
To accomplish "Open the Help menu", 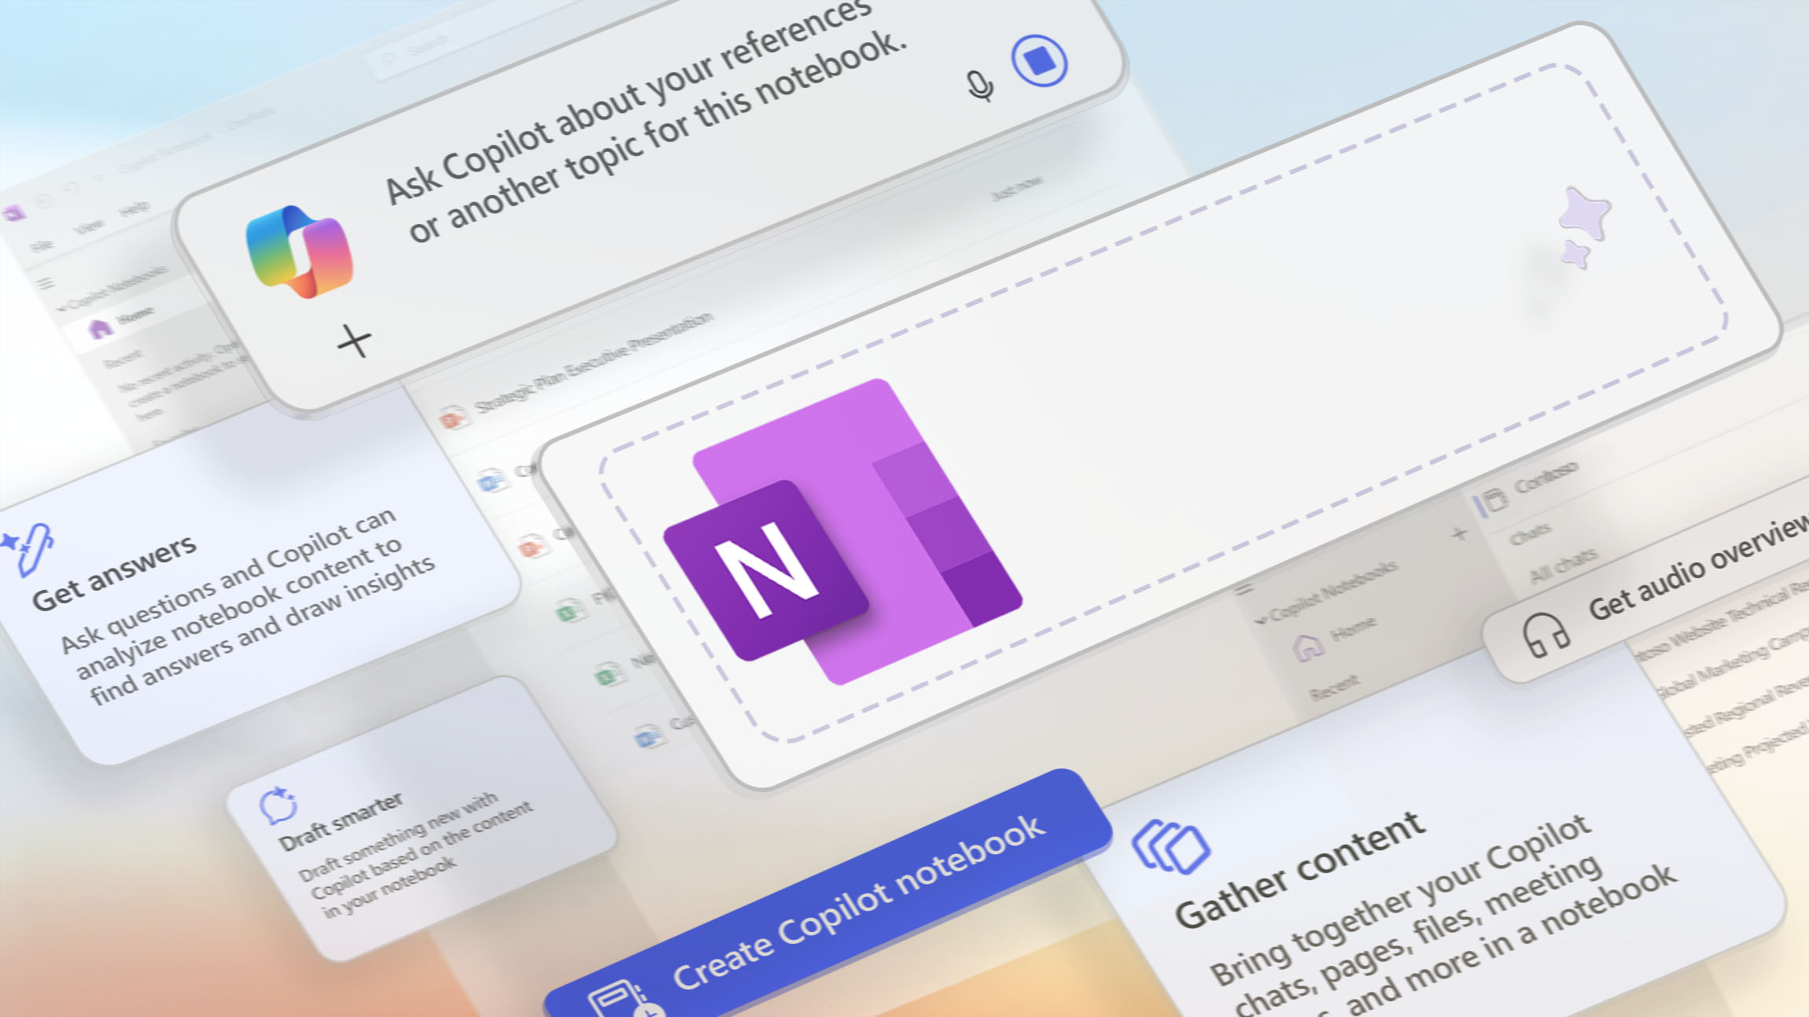I will click(x=134, y=209).
